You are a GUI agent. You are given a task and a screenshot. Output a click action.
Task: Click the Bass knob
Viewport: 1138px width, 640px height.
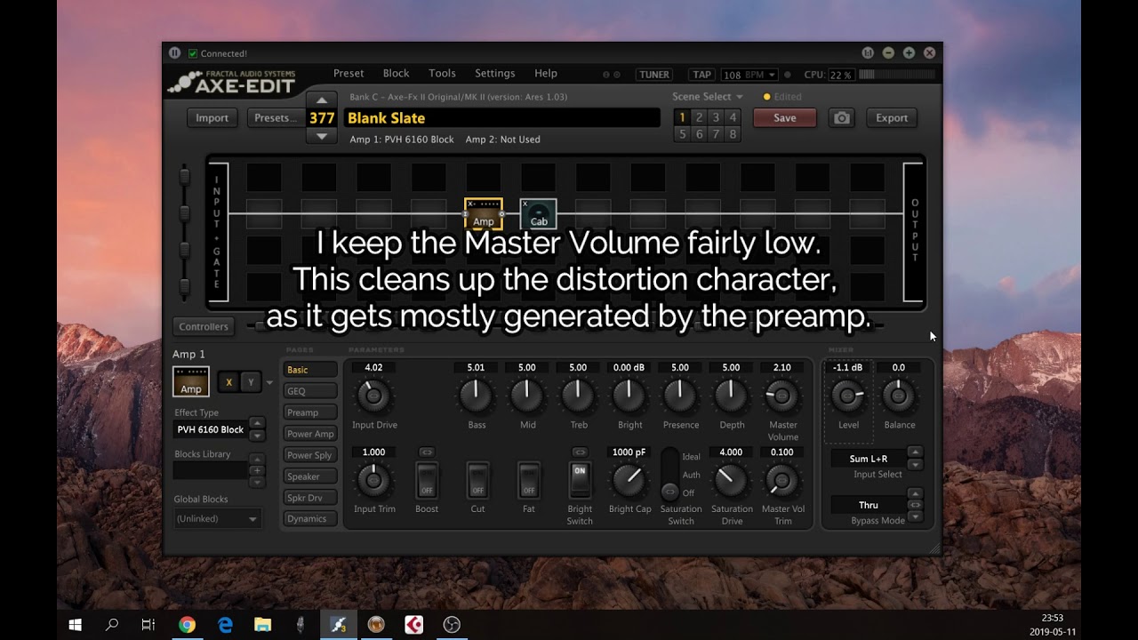(x=477, y=395)
